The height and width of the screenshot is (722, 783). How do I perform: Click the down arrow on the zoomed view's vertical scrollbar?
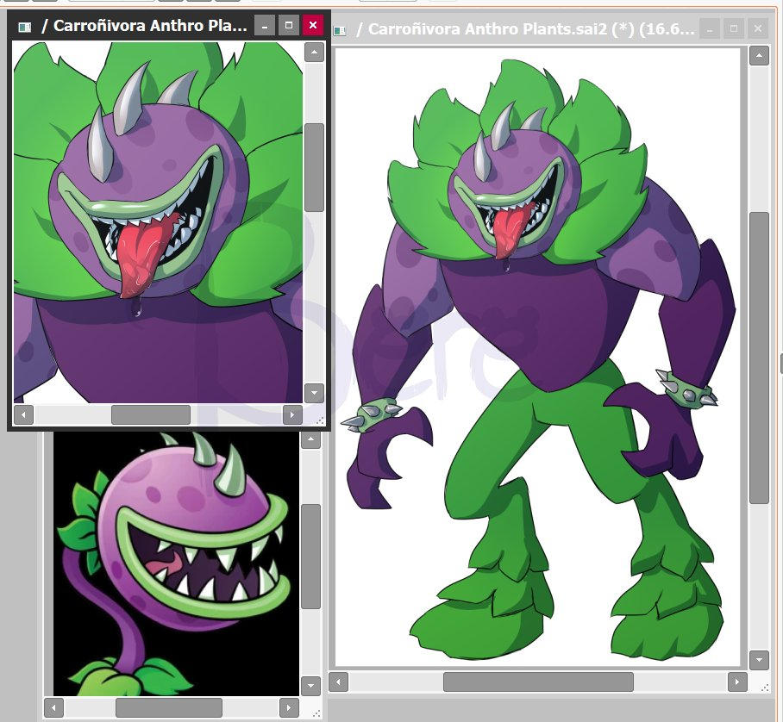click(314, 393)
